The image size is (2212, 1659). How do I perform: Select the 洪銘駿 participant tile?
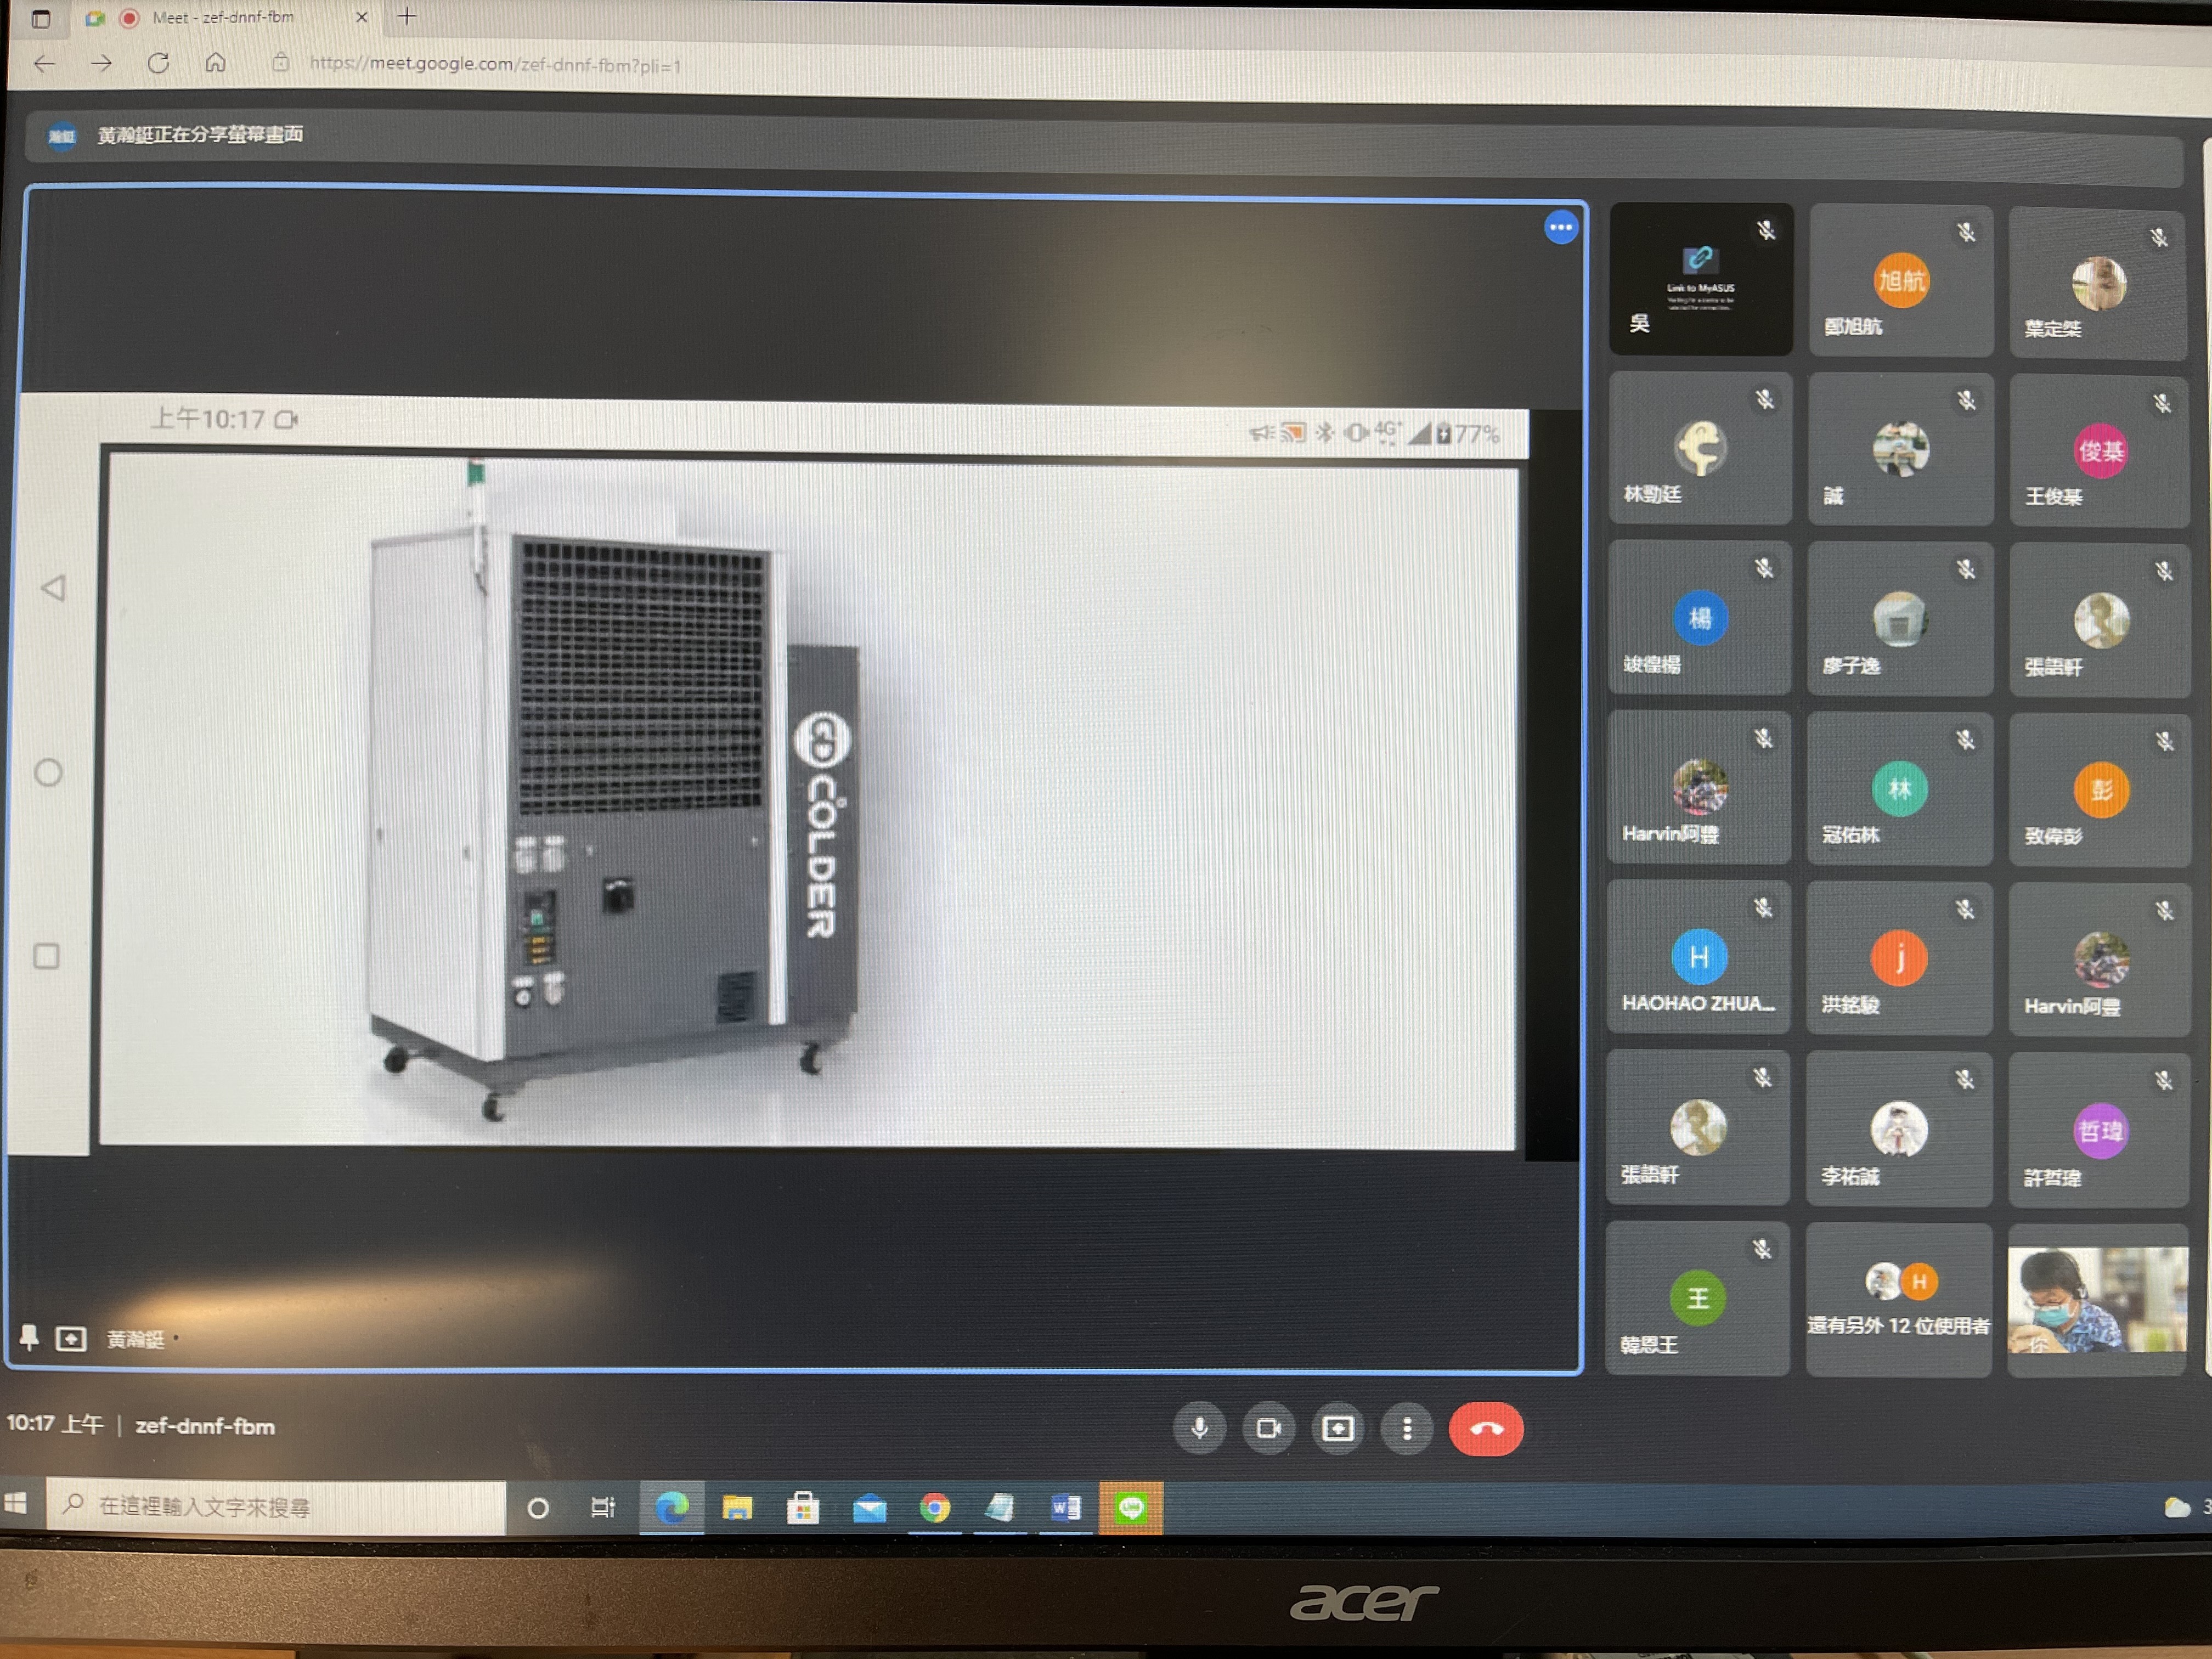[1899, 959]
